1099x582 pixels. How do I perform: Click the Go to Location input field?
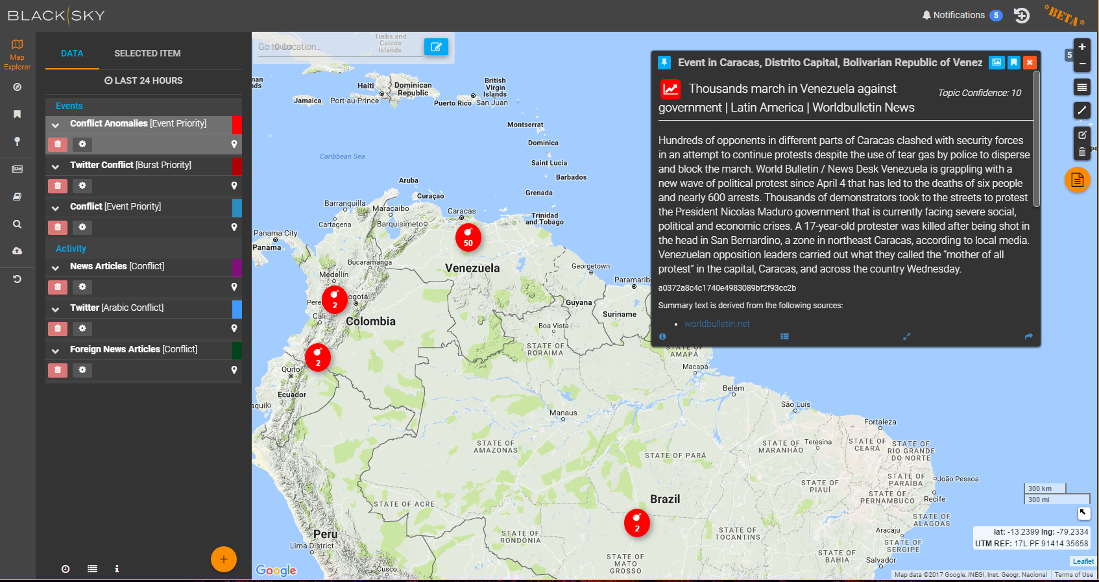[339, 47]
